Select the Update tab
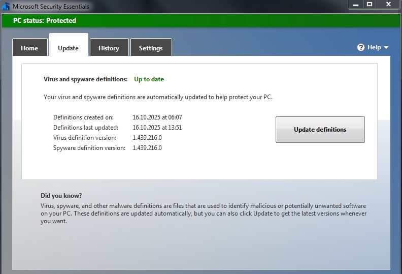The image size is (402, 274). pyautogui.click(x=68, y=48)
